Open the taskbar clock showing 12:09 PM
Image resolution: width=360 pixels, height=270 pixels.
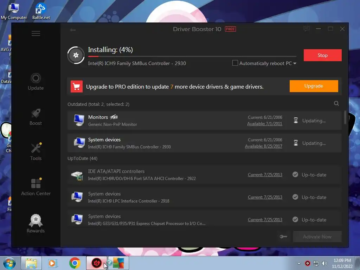pos(342,263)
